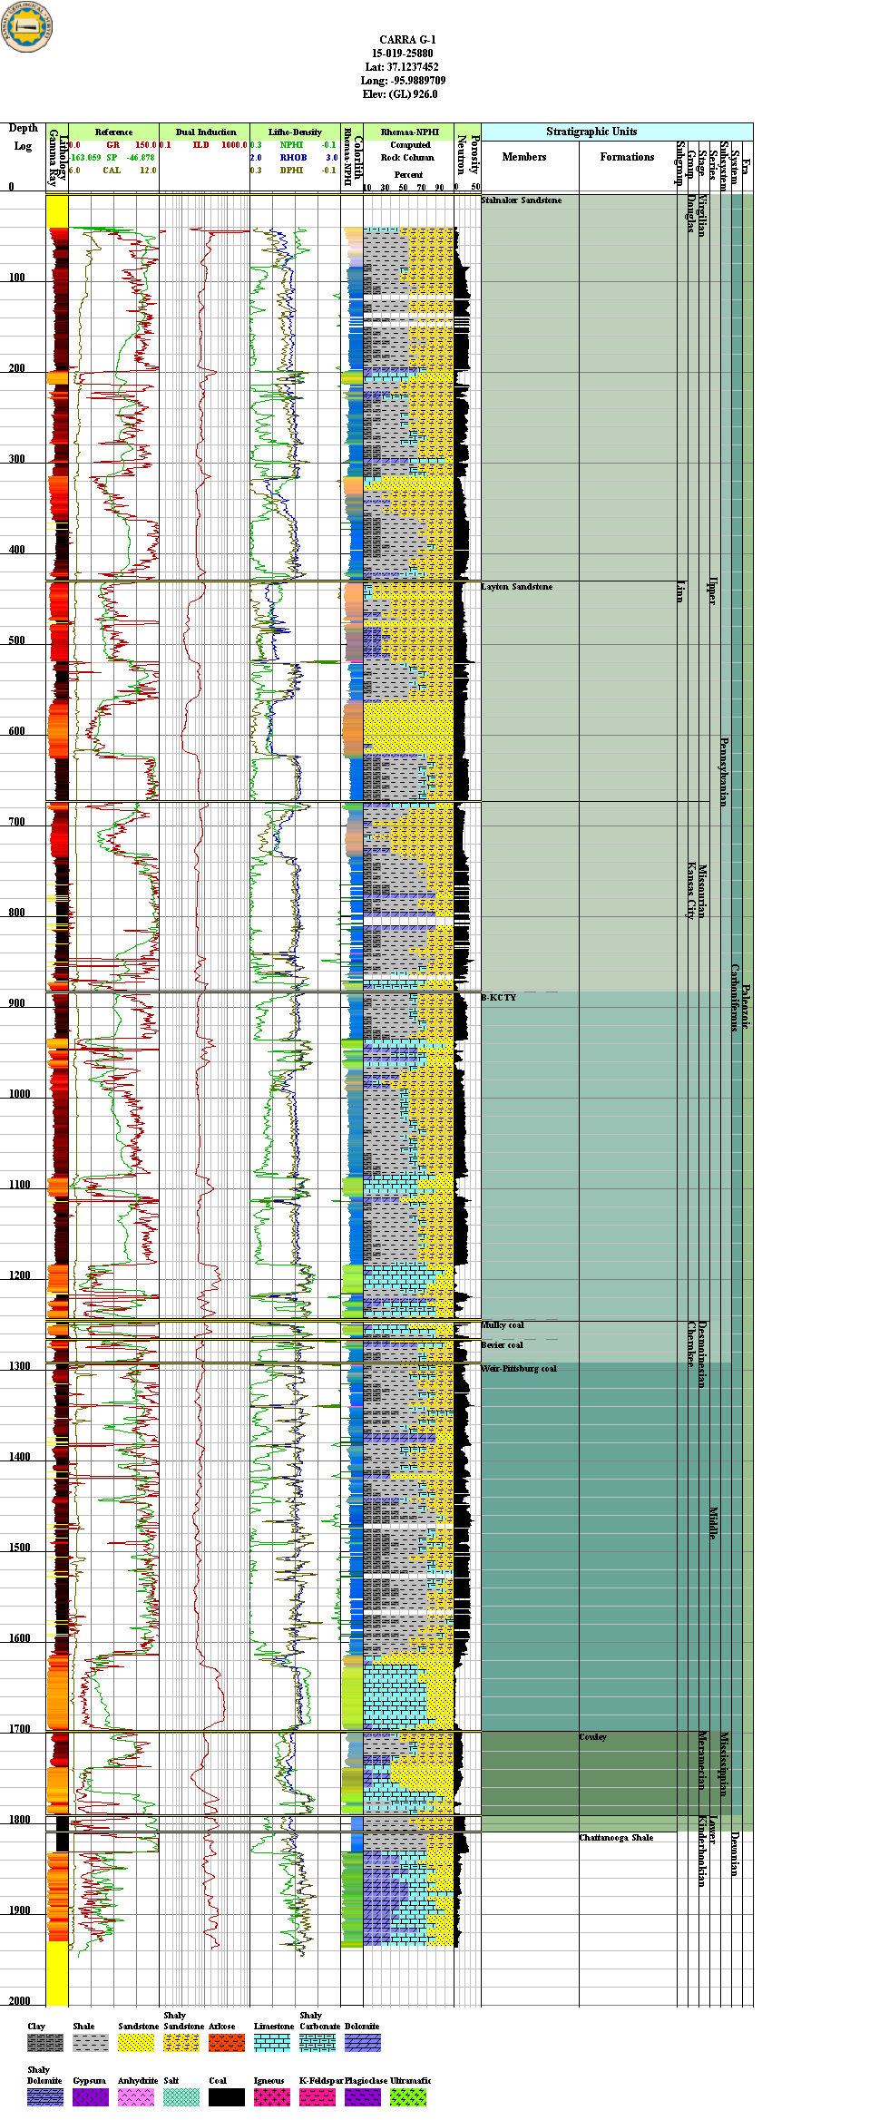The width and height of the screenshot is (889, 2120).
Task: Click the Shaly Sandstone legend label
Action: (183, 2020)
